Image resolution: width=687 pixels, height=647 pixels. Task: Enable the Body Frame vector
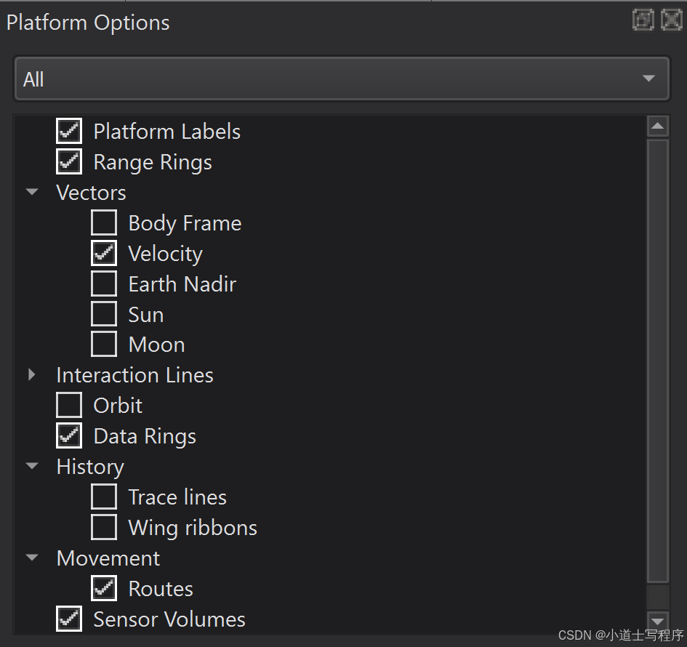point(104,222)
